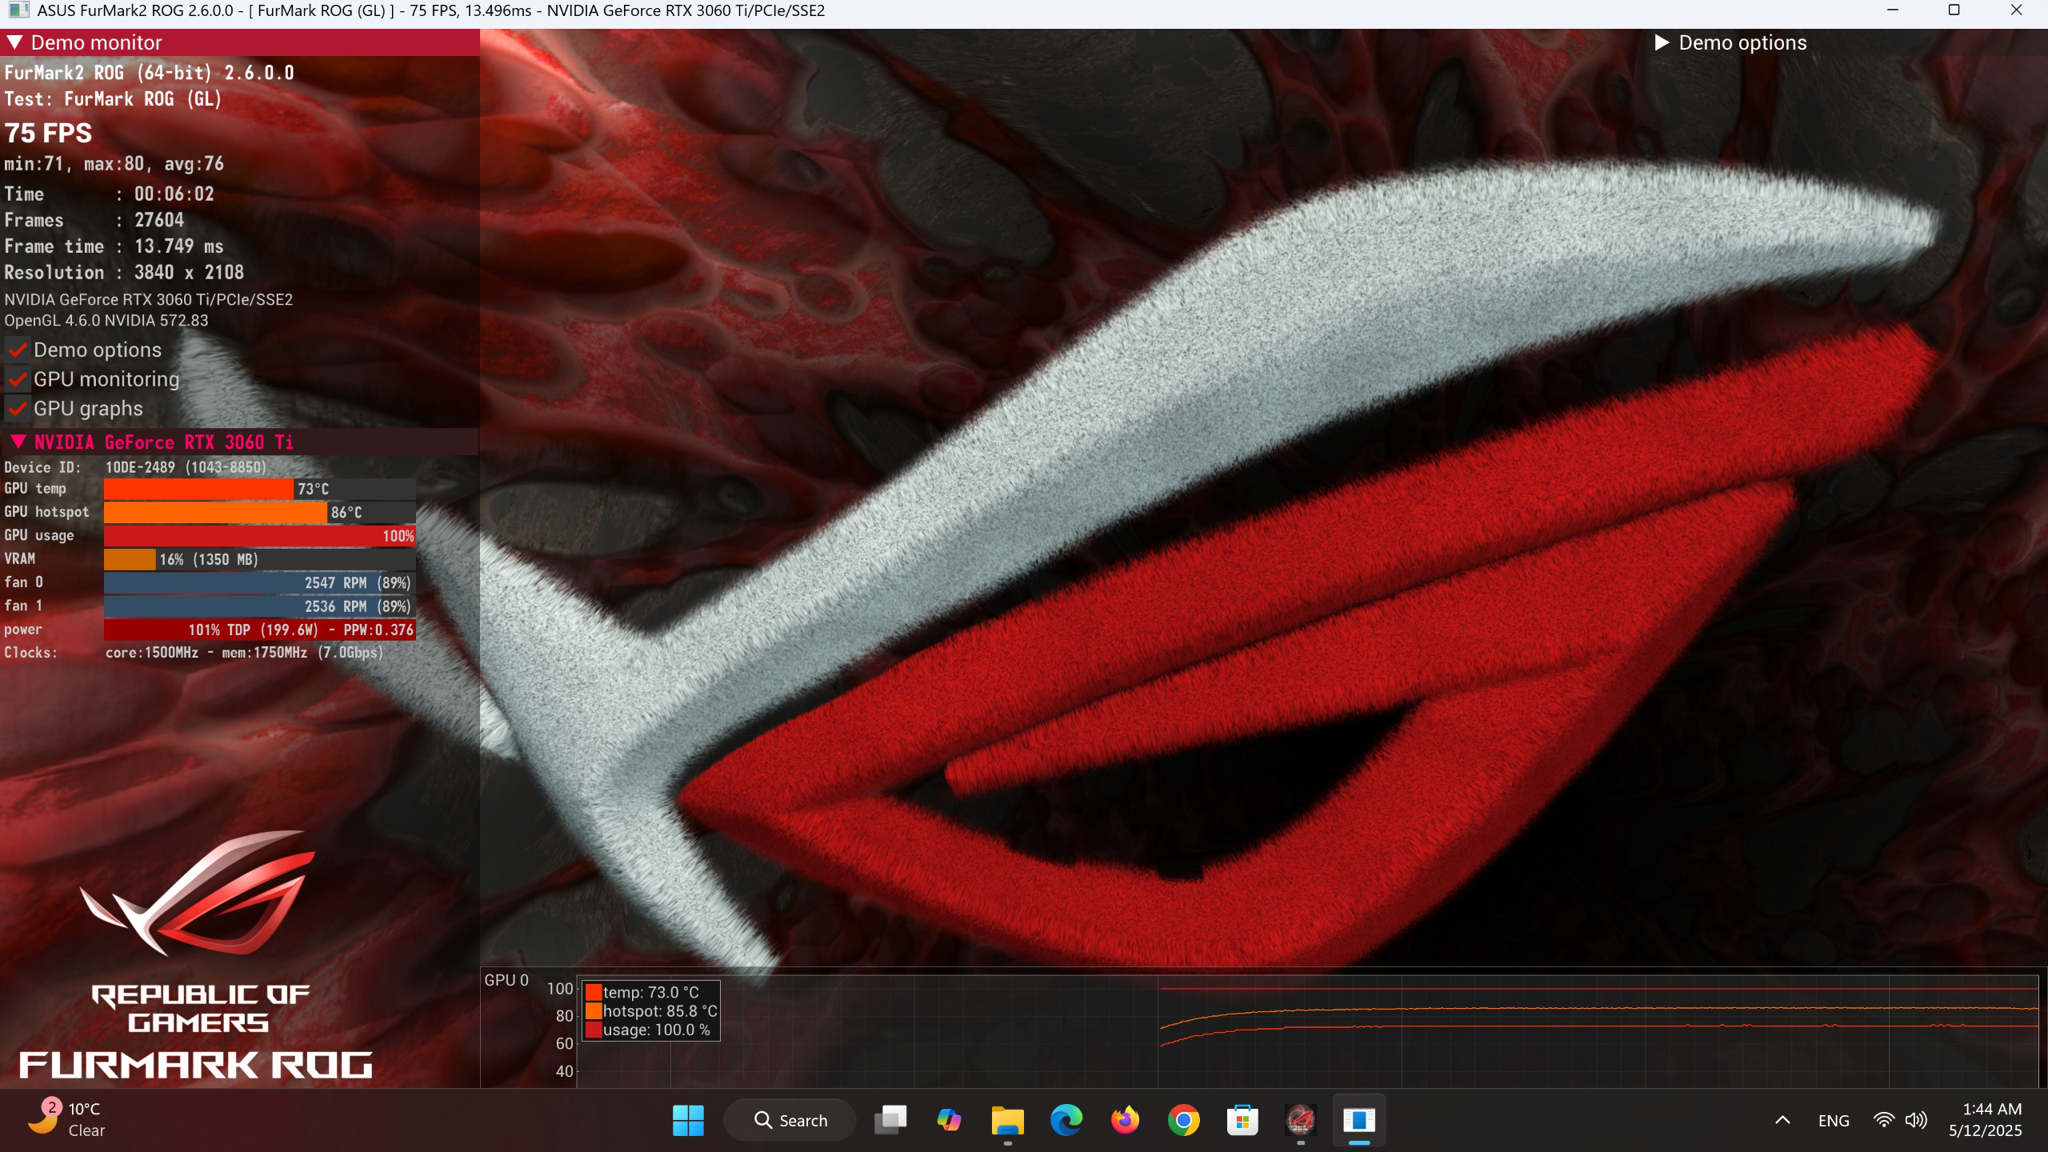This screenshot has width=2048, height=1152.
Task: Collapse NVIDIA GeForce RTX 3060 Ti section
Action: coord(18,442)
